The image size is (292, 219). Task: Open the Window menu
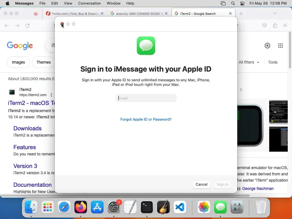(x=113, y=3)
